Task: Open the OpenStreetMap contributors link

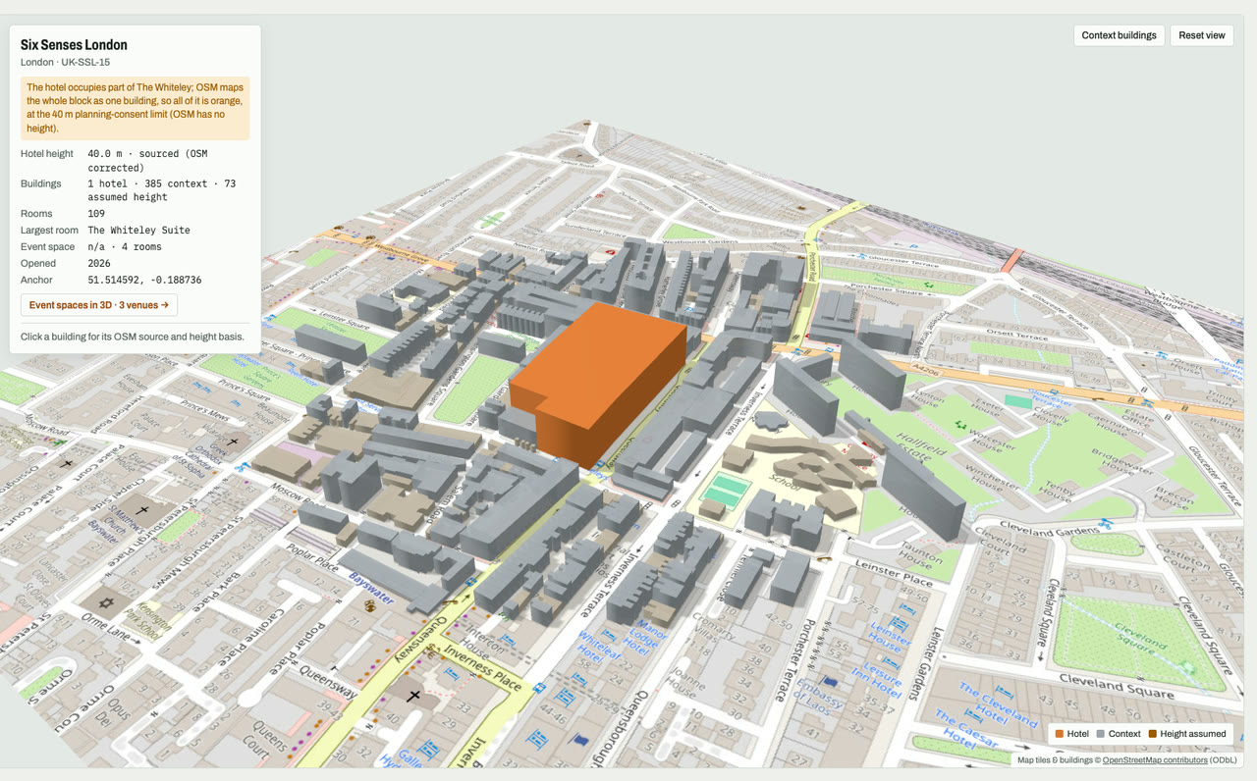Action: coord(1155,760)
